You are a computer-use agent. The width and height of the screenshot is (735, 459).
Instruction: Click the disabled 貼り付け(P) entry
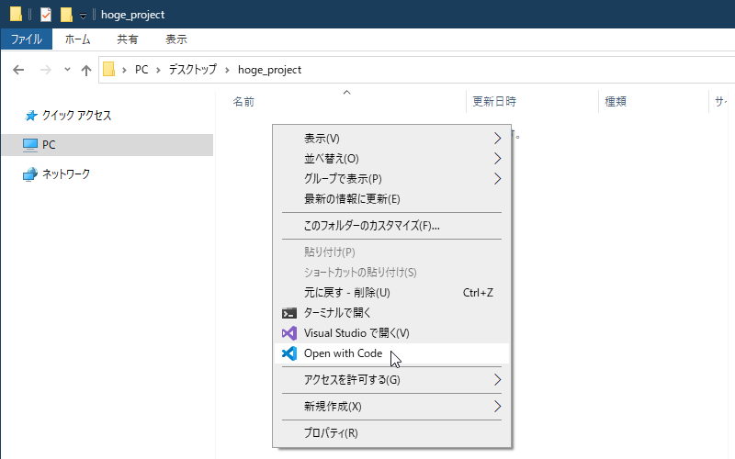(x=392, y=252)
